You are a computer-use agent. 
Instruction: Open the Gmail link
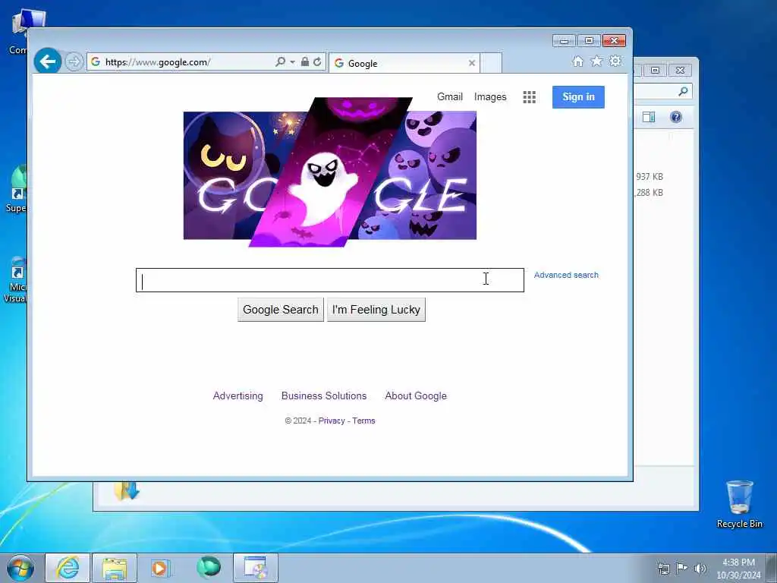[450, 96]
